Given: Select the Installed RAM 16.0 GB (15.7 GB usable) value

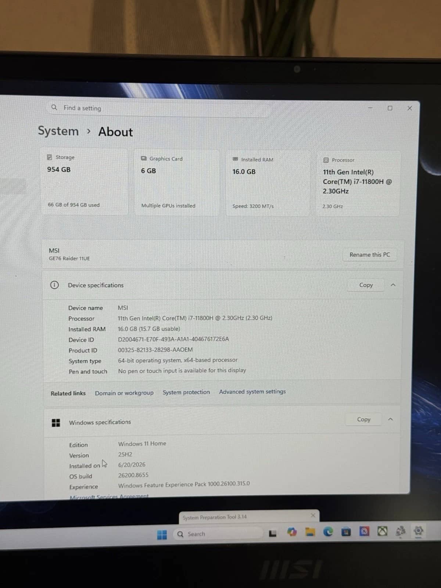Looking at the screenshot, I should [x=149, y=329].
